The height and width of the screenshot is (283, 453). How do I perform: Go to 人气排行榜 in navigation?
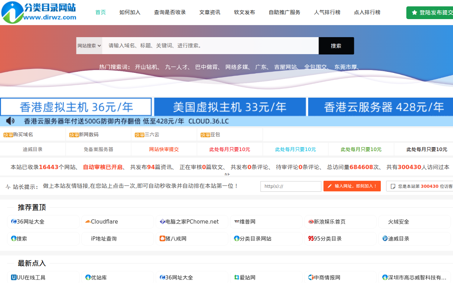tap(327, 12)
